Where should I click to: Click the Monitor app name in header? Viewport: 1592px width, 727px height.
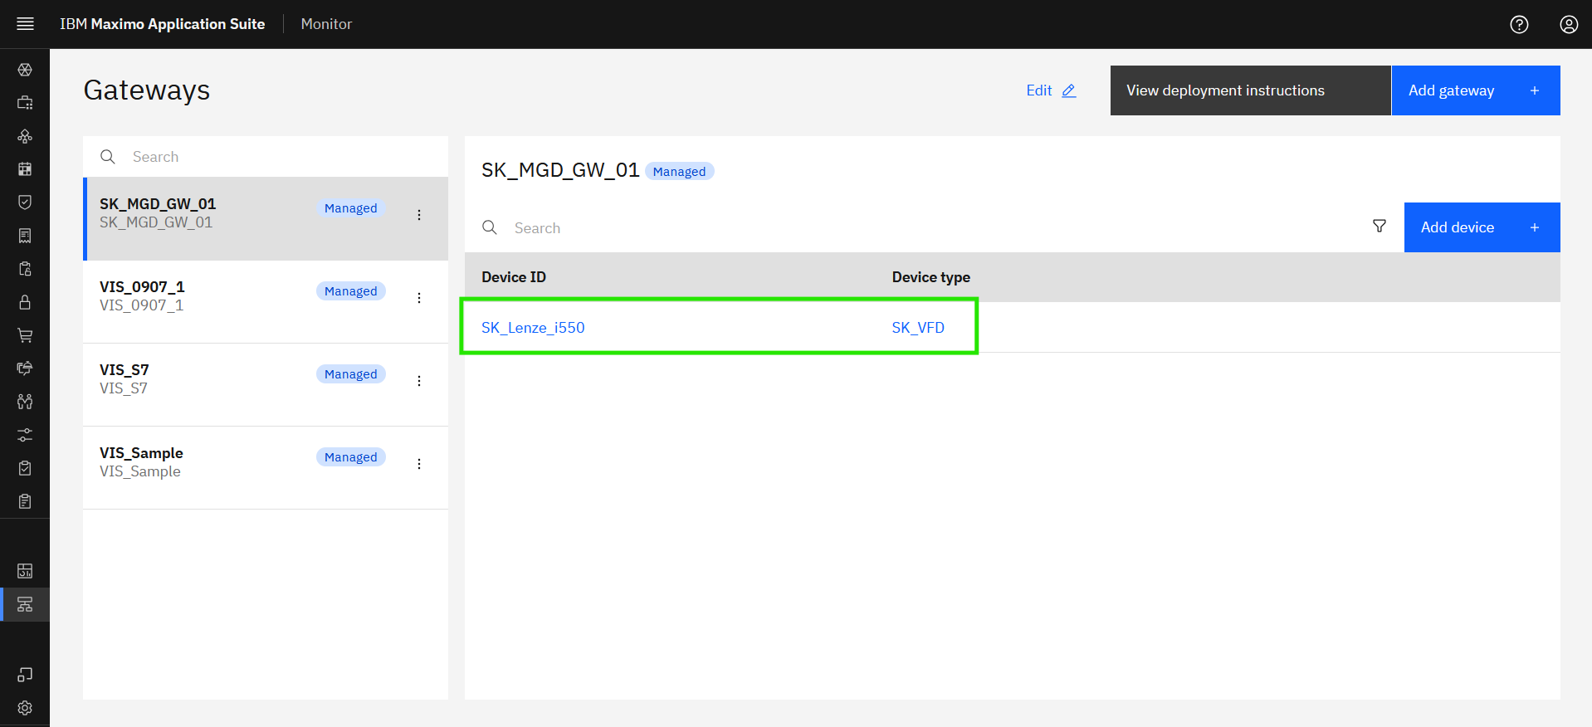coord(326,24)
